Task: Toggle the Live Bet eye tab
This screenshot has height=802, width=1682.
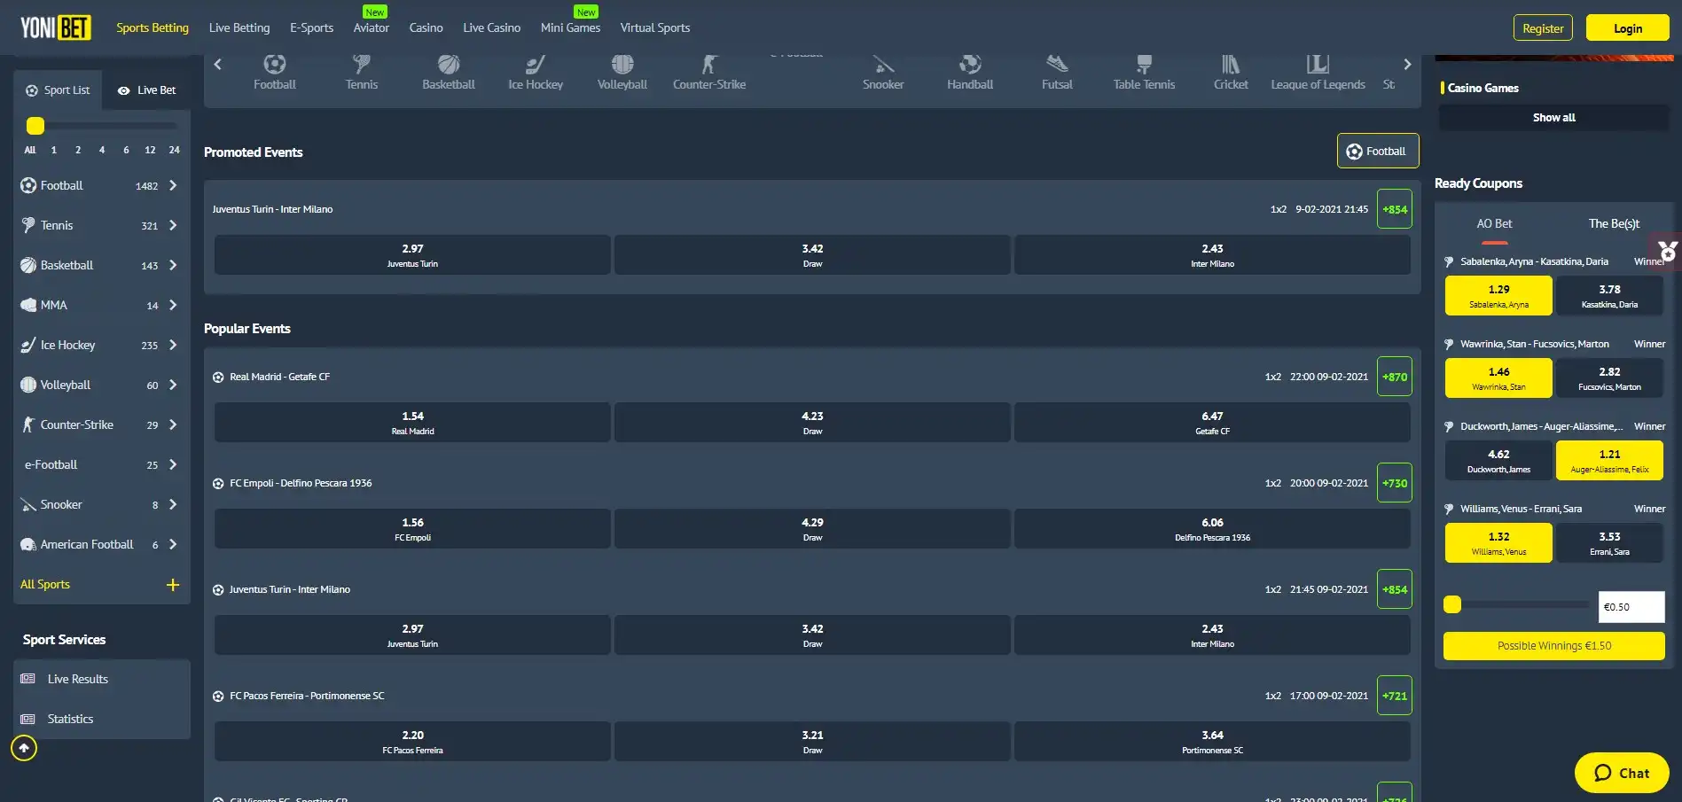Action: click(x=146, y=90)
